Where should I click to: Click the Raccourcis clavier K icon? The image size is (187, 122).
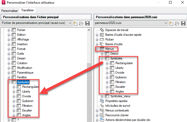coord(102,115)
